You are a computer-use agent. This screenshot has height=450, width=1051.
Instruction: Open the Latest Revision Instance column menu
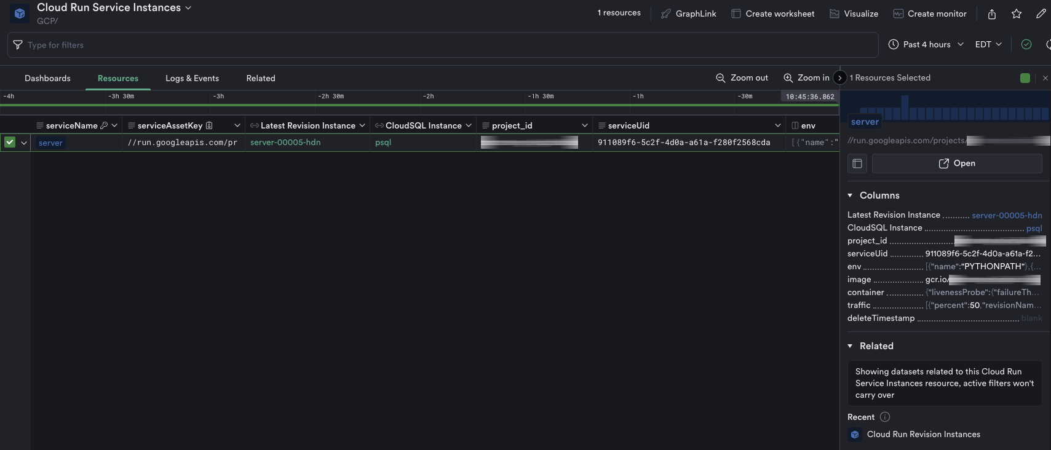pos(362,125)
